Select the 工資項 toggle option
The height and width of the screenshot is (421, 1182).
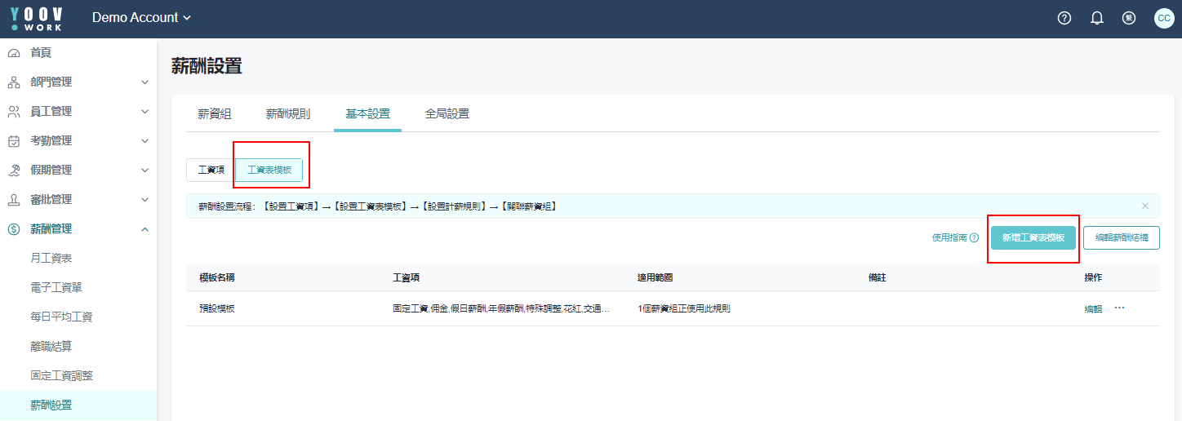[x=211, y=170]
